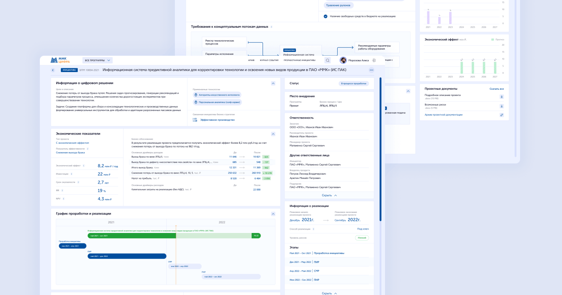Click link icon for Архив проектной документации
562x295 pixels.
click(x=502, y=115)
